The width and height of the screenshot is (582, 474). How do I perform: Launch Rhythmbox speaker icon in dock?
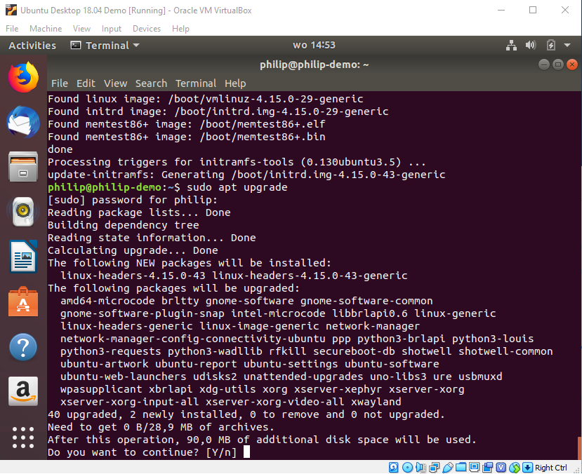click(23, 211)
